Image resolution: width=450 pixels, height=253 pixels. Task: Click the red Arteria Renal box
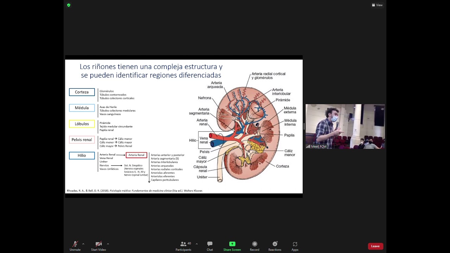(136, 155)
